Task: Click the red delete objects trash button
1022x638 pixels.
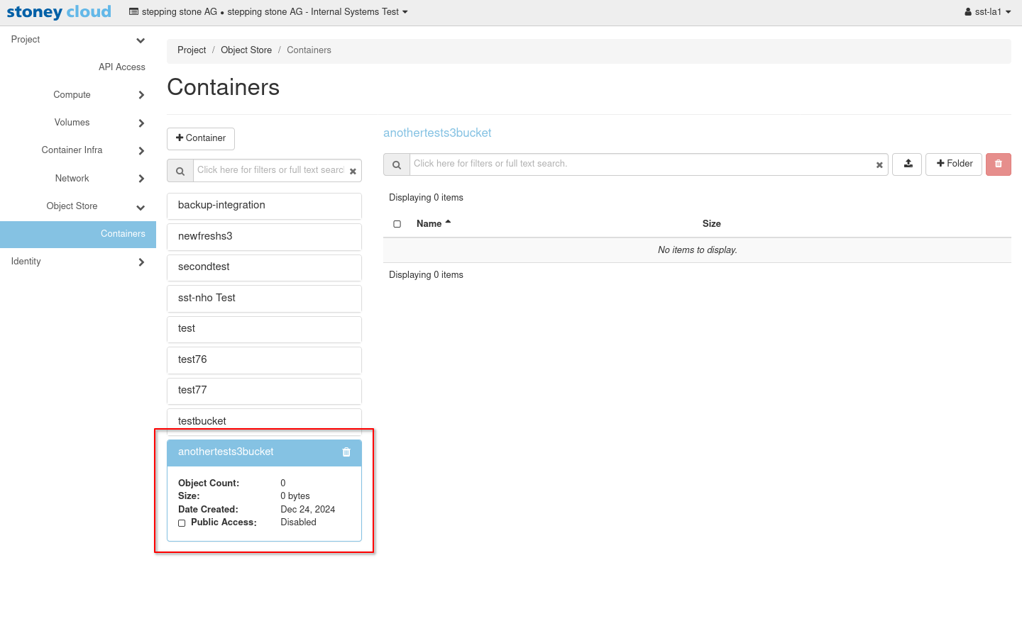Action: click(x=998, y=164)
